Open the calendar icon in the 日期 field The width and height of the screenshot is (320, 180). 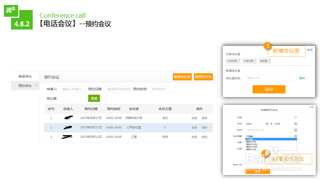pyautogui.click(x=295, y=117)
